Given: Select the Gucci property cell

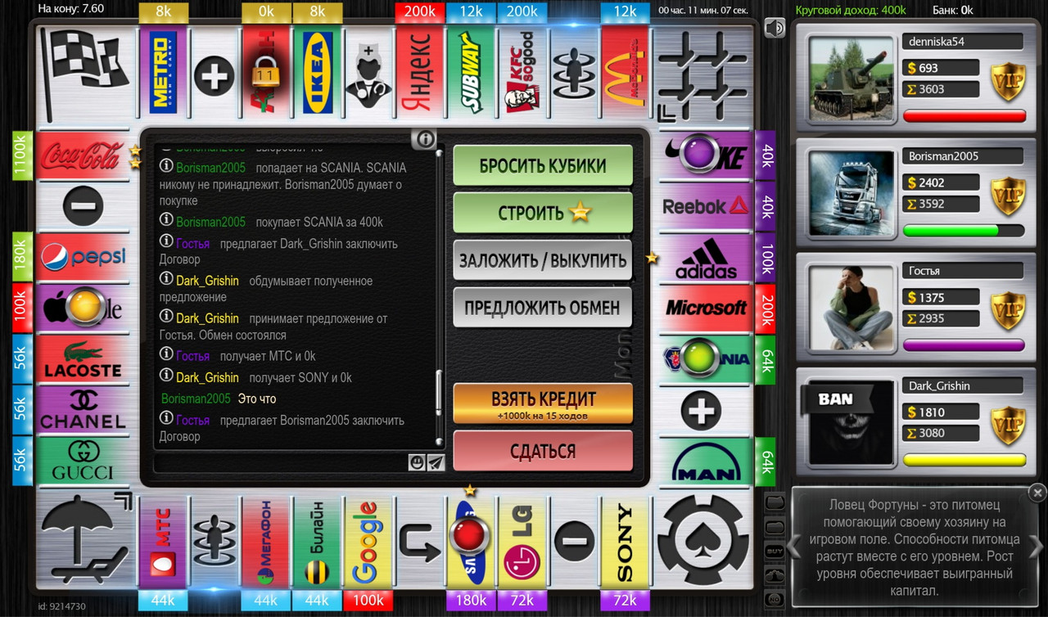Looking at the screenshot, I should tap(84, 462).
